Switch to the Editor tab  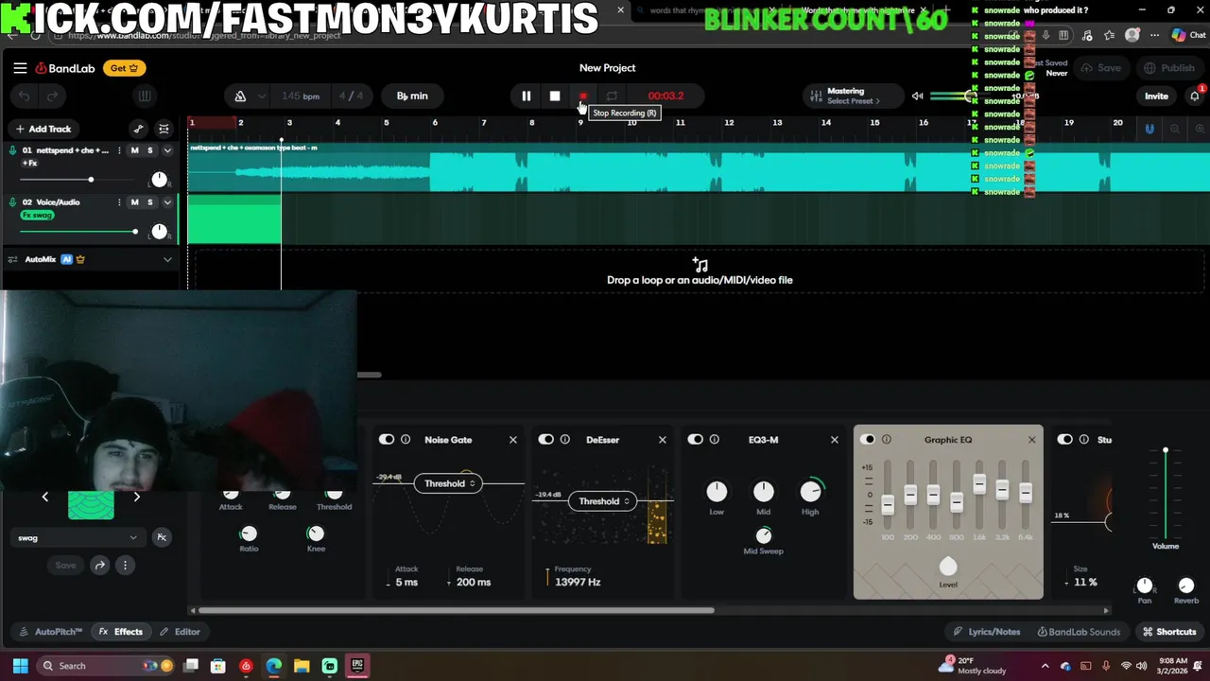[x=180, y=632]
